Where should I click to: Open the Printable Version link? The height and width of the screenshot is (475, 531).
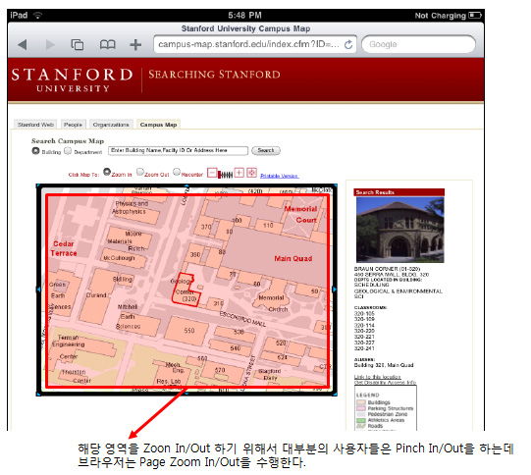pos(280,176)
